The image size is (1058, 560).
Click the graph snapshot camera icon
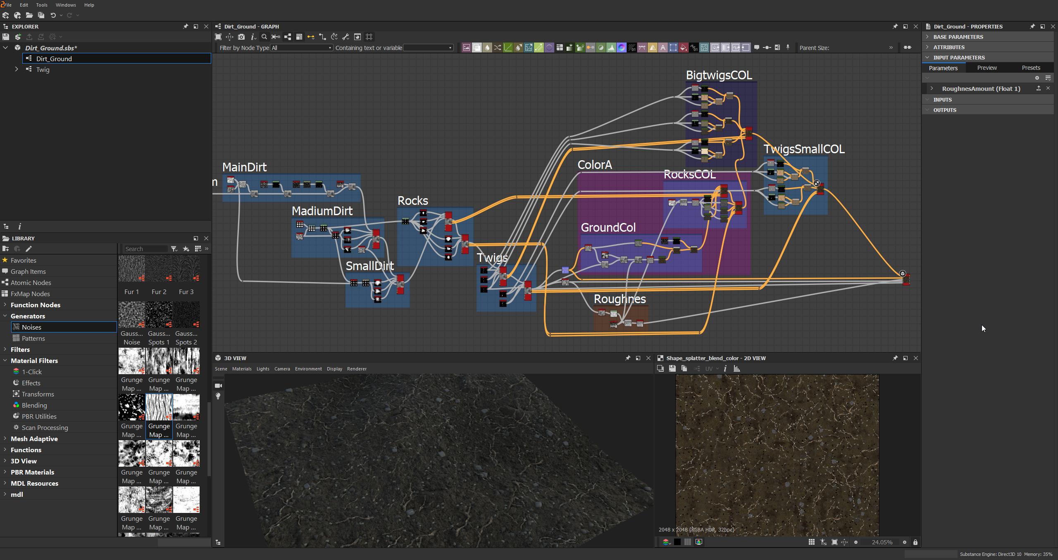241,37
